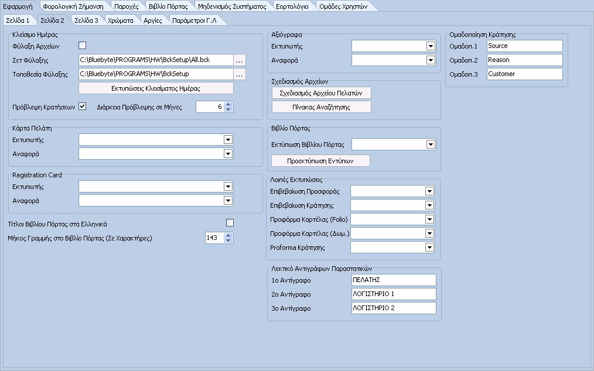Decrease Μήκος Γραμμής στο Βιβλίο Πόρτας value
The image size is (594, 371).
click(228, 240)
